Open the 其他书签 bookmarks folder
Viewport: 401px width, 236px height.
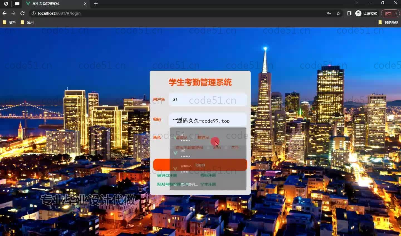[x=388, y=22]
